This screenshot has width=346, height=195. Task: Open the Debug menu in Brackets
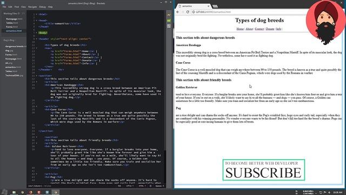click(x=42, y=7)
